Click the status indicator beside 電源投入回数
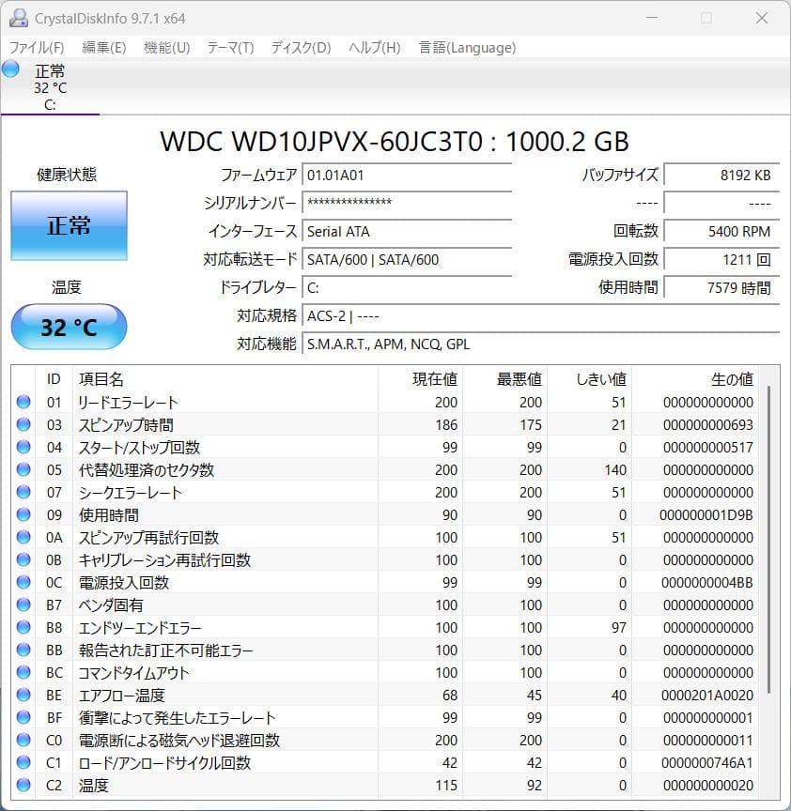 pos(23,582)
